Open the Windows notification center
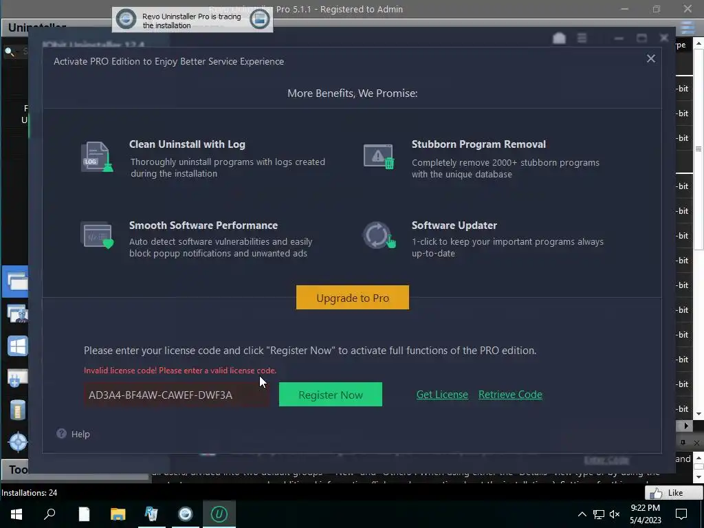The image size is (704, 528). pos(681,514)
